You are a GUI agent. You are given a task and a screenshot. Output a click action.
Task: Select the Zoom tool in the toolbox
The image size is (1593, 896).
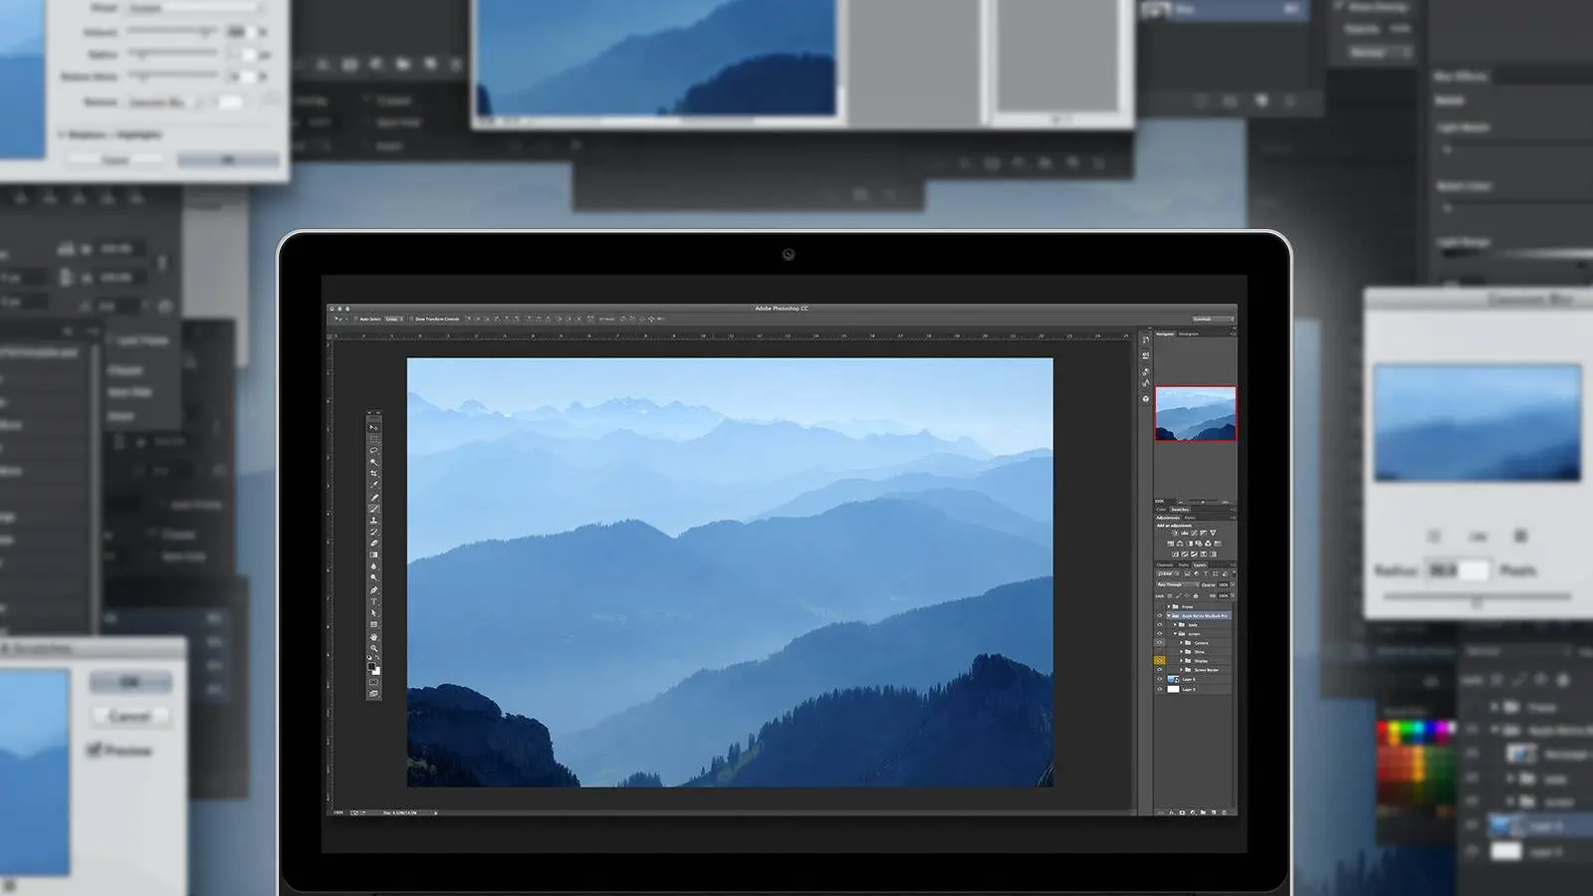coord(373,648)
